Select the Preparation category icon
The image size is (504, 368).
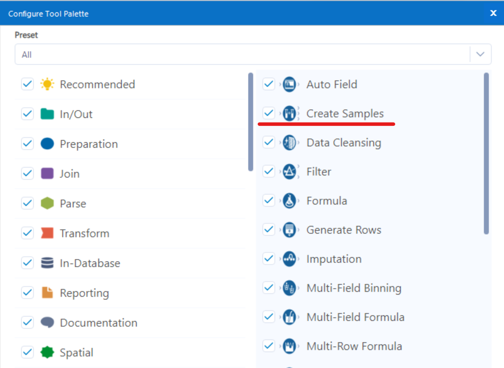(x=46, y=144)
